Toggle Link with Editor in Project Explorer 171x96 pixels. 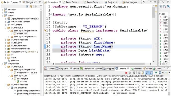(31, 6)
